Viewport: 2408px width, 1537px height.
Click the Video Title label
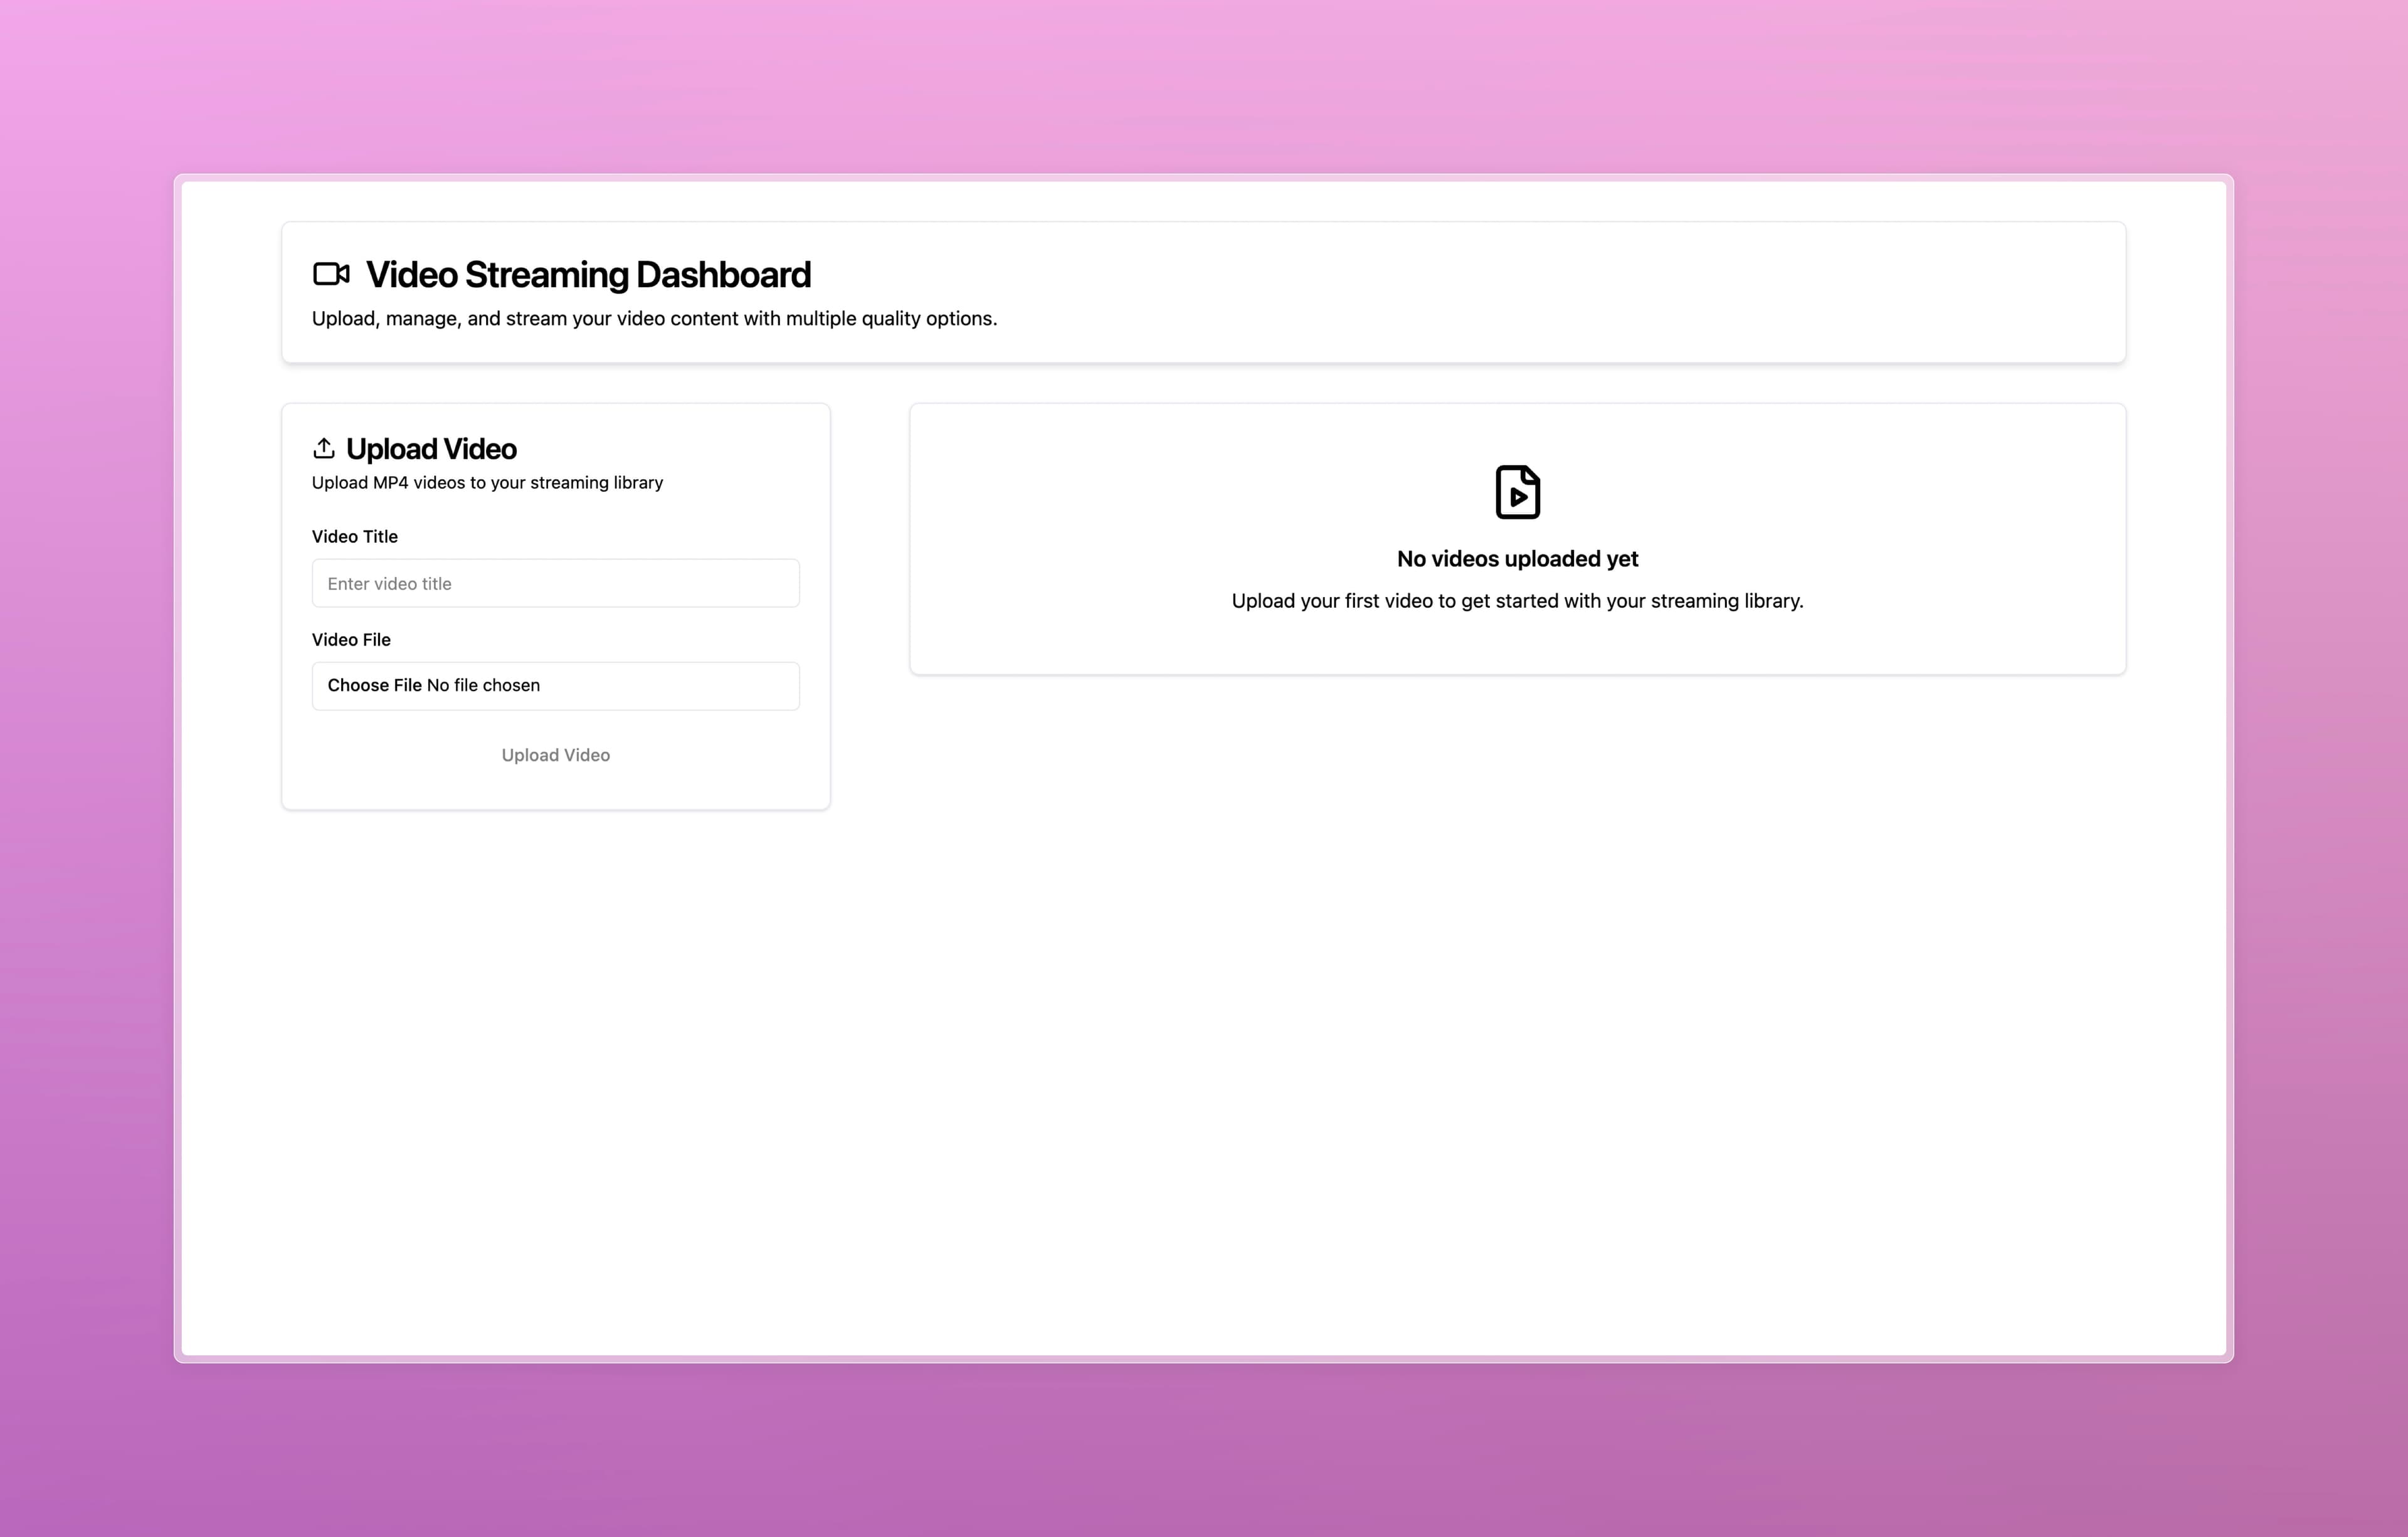click(x=355, y=536)
